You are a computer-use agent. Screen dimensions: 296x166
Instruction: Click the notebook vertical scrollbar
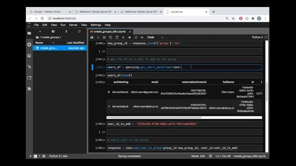point(267,92)
